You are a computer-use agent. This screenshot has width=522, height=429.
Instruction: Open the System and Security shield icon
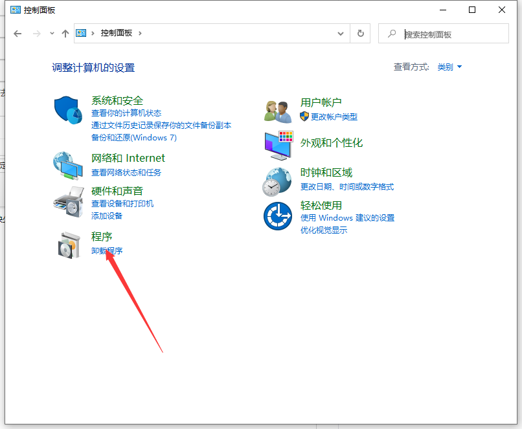click(68, 111)
